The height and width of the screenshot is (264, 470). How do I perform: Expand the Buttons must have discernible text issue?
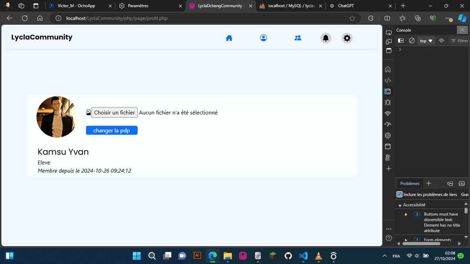[406, 214]
